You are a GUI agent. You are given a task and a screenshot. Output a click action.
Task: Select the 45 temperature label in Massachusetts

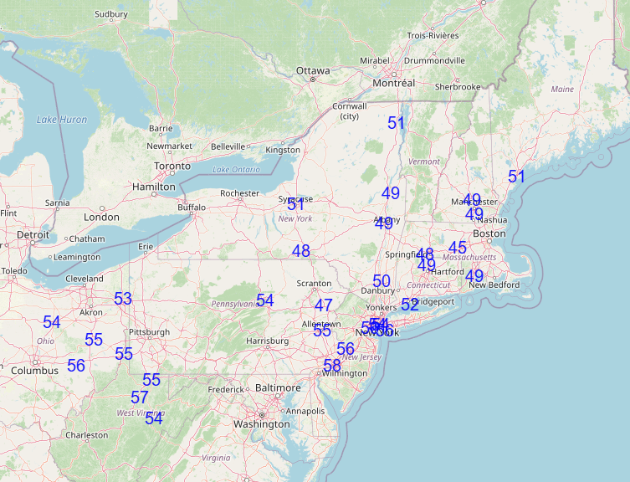point(457,248)
